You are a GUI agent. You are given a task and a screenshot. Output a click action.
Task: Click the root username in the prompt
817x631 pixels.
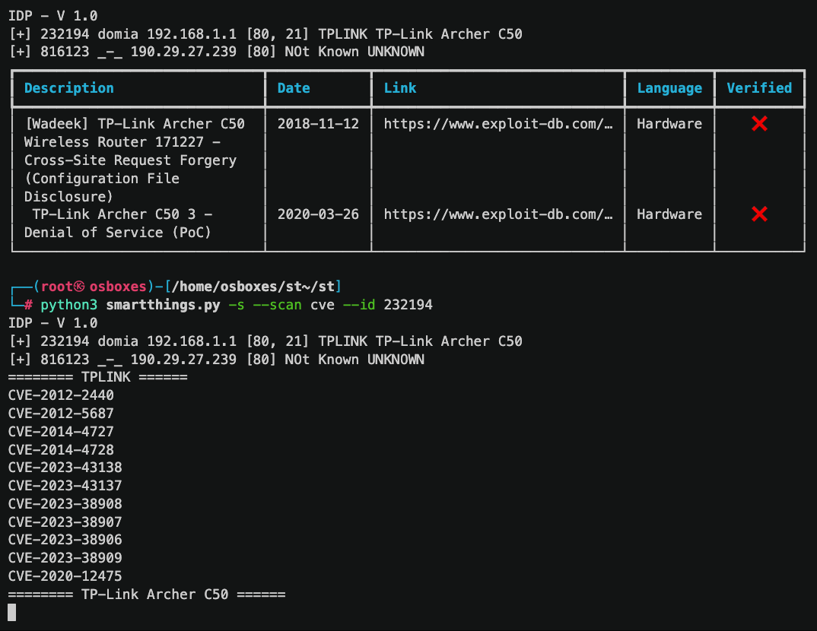[57, 287]
